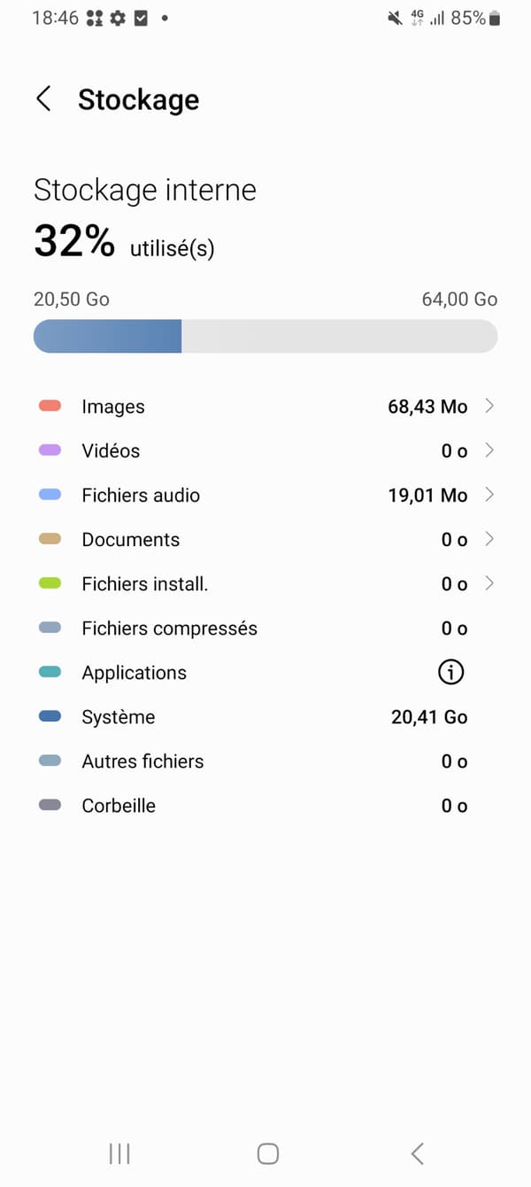Expand the Images category chevron

point(489,407)
